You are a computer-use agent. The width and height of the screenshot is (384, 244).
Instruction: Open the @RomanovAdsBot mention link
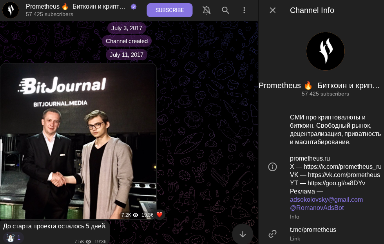tap(317, 208)
